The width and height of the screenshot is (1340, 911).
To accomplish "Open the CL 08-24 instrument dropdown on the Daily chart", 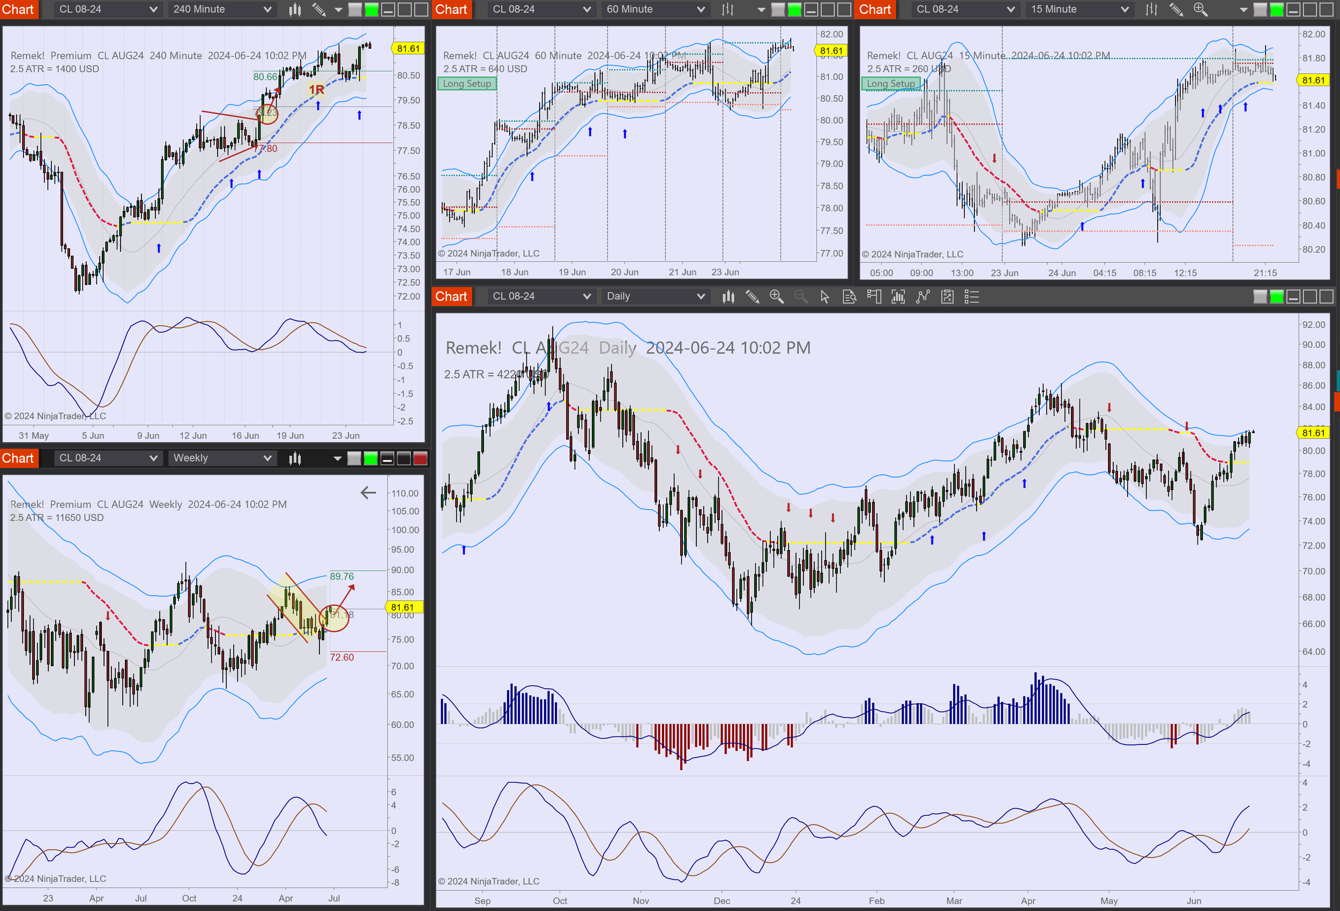I will coord(541,296).
